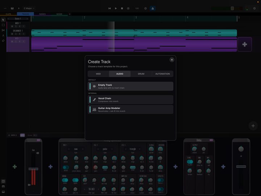
Task: Open settings gear at top right
Action: [x=254, y=8]
